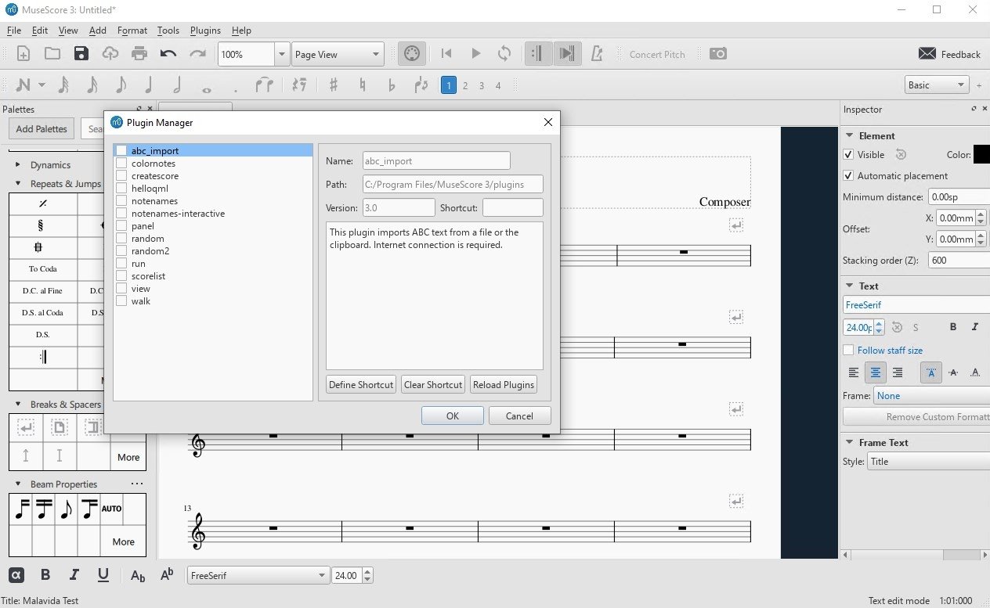Viewport: 990px width, 608px height.
Task: Rewind playback to the start
Action: pyautogui.click(x=446, y=54)
